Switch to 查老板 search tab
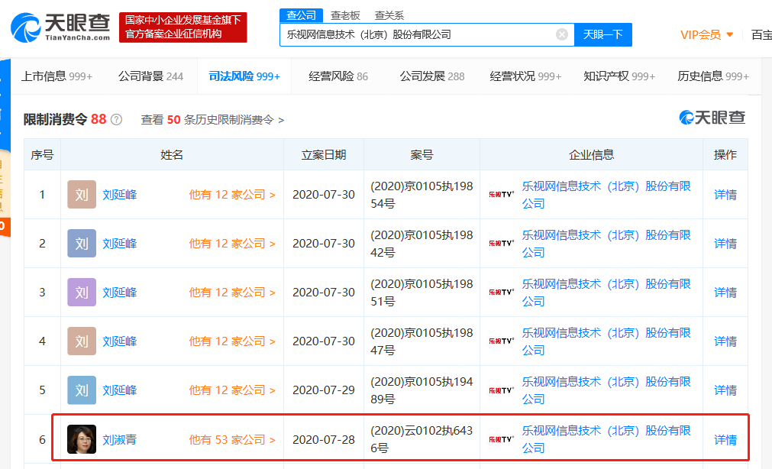Image resolution: width=772 pixels, height=469 pixels. (345, 15)
